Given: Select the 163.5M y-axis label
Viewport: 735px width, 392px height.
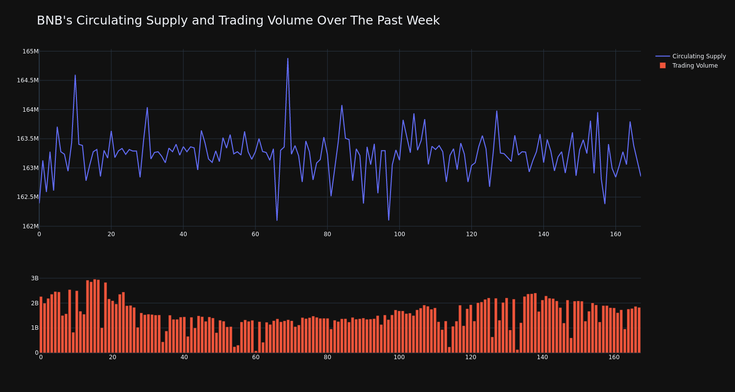Looking at the screenshot, I should click(x=27, y=139).
